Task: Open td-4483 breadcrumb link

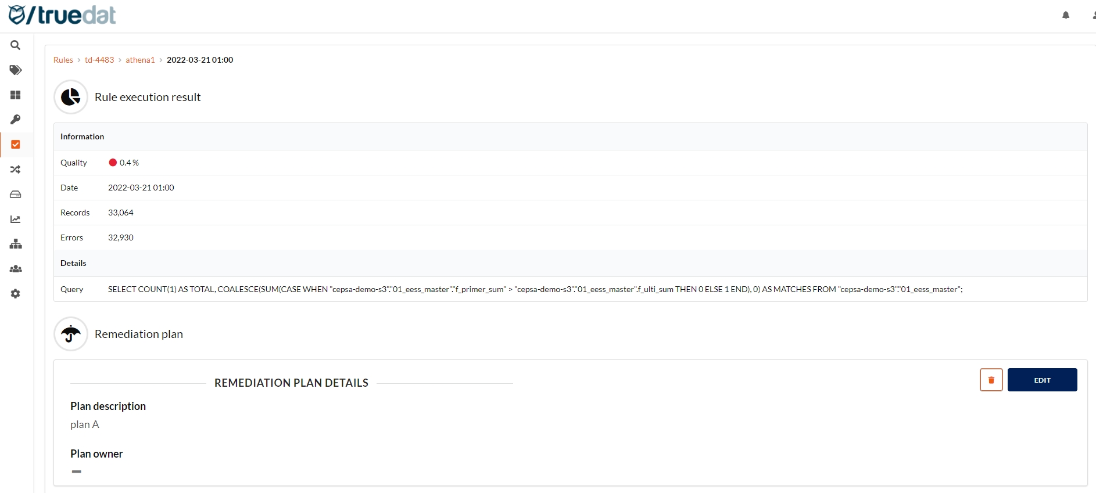Action: coord(99,60)
